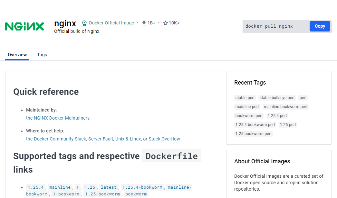Select the mainline-bookworm-perl recent tag
Image resolution: width=337 pixels, height=198 pixels.
click(286, 107)
